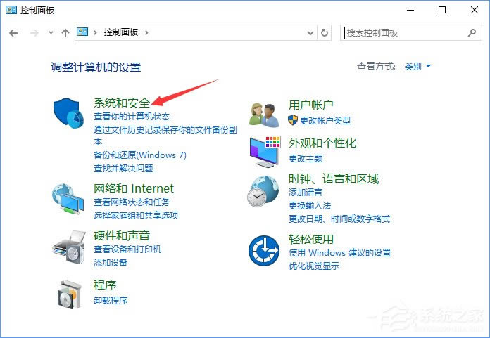Open the Programs disc box icon
Screen dimensions: 490x338
point(69,292)
